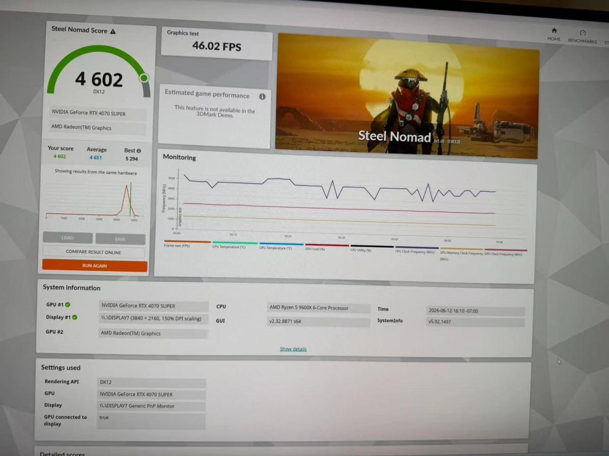Click the GPU connected to display true field

pos(151,421)
